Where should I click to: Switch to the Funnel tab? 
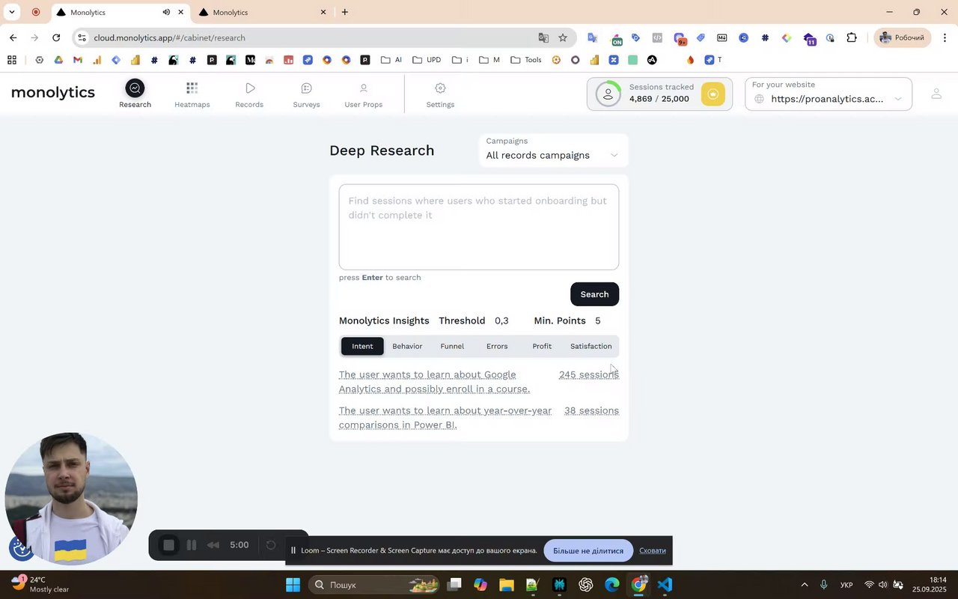click(452, 346)
